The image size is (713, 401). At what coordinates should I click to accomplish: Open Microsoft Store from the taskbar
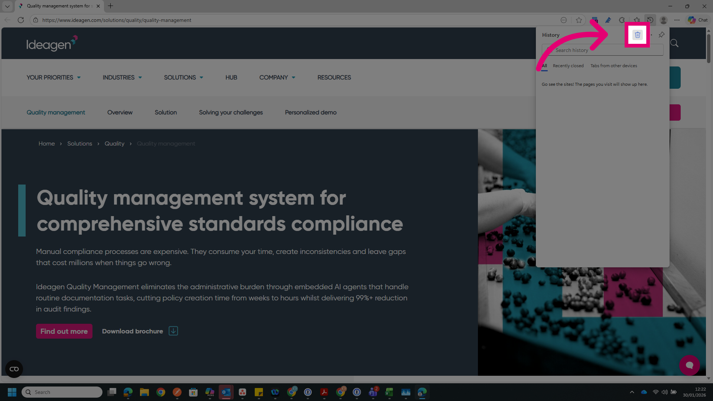(x=193, y=392)
